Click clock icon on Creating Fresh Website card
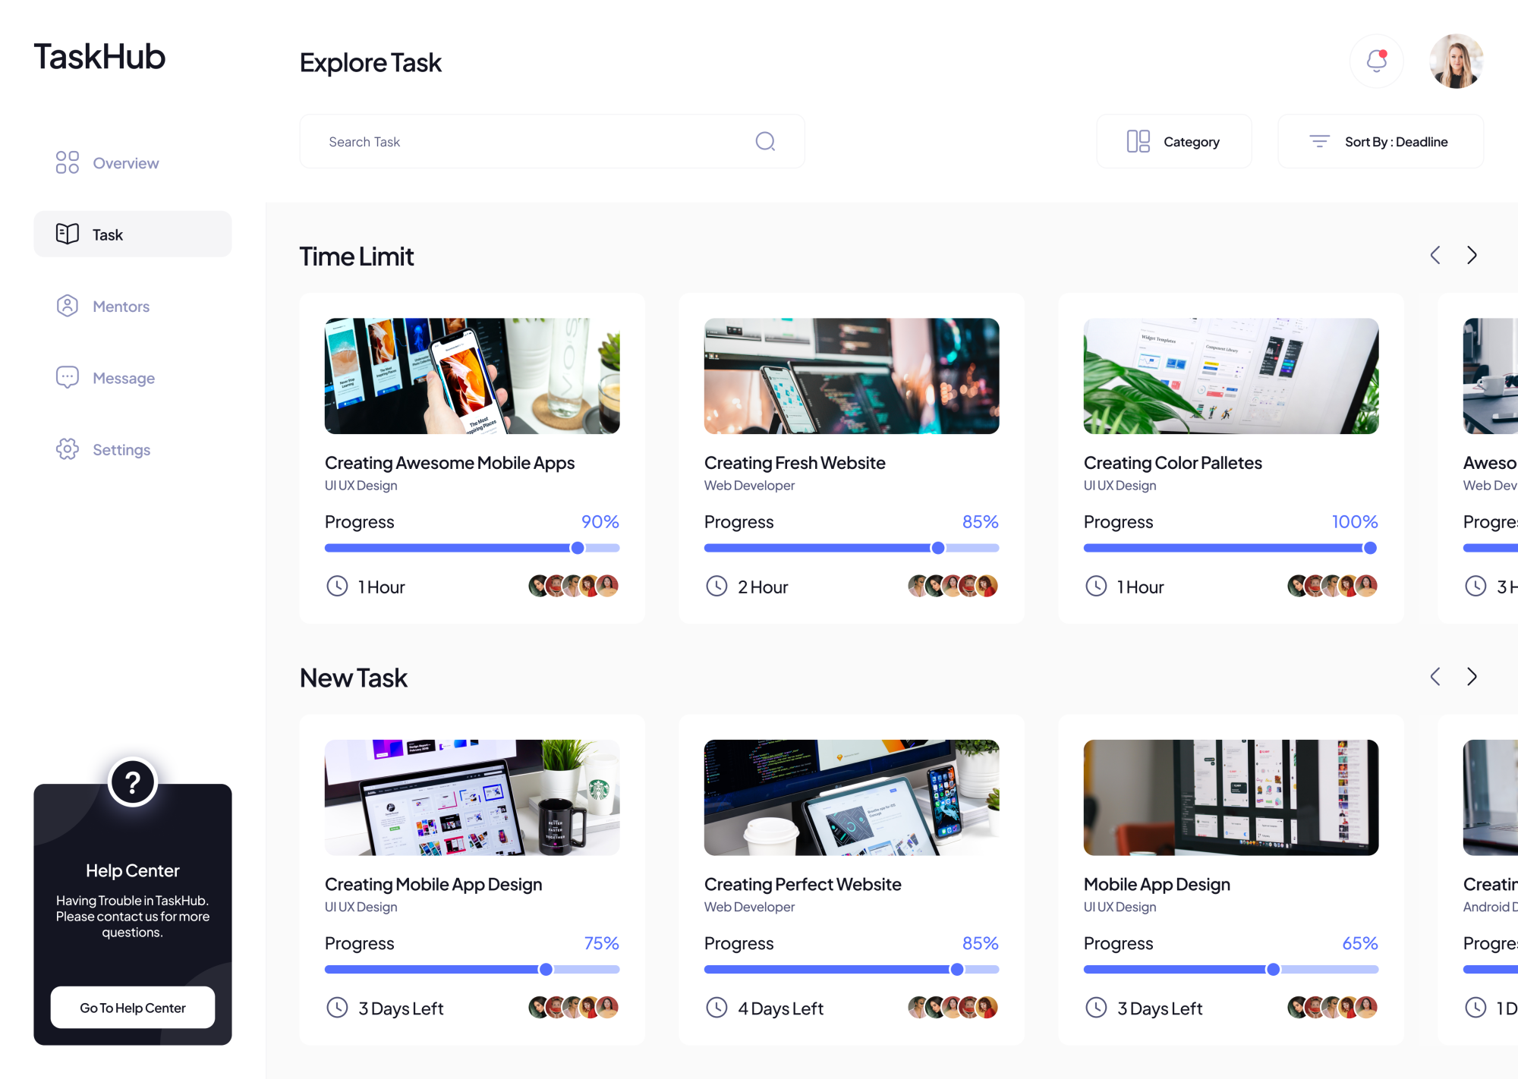Image resolution: width=1518 pixels, height=1079 pixels. tap(716, 587)
